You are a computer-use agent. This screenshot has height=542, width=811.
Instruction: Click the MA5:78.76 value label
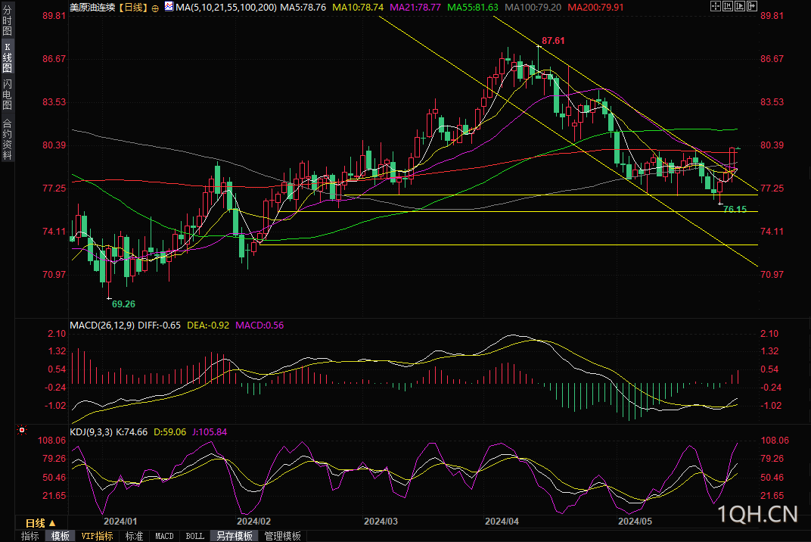pos(303,8)
